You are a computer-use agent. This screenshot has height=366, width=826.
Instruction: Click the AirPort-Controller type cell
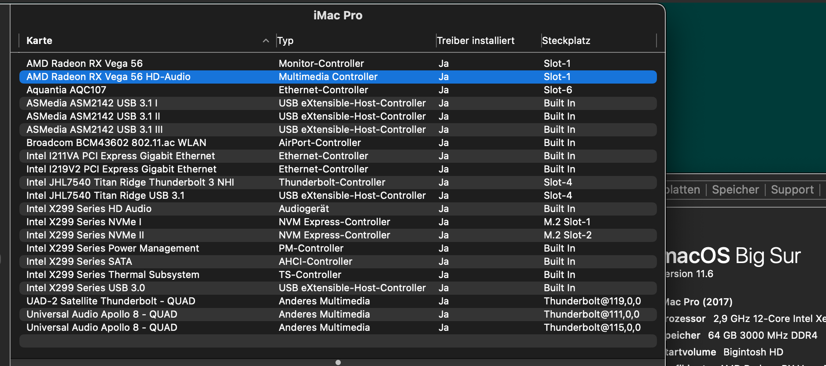click(x=320, y=143)
